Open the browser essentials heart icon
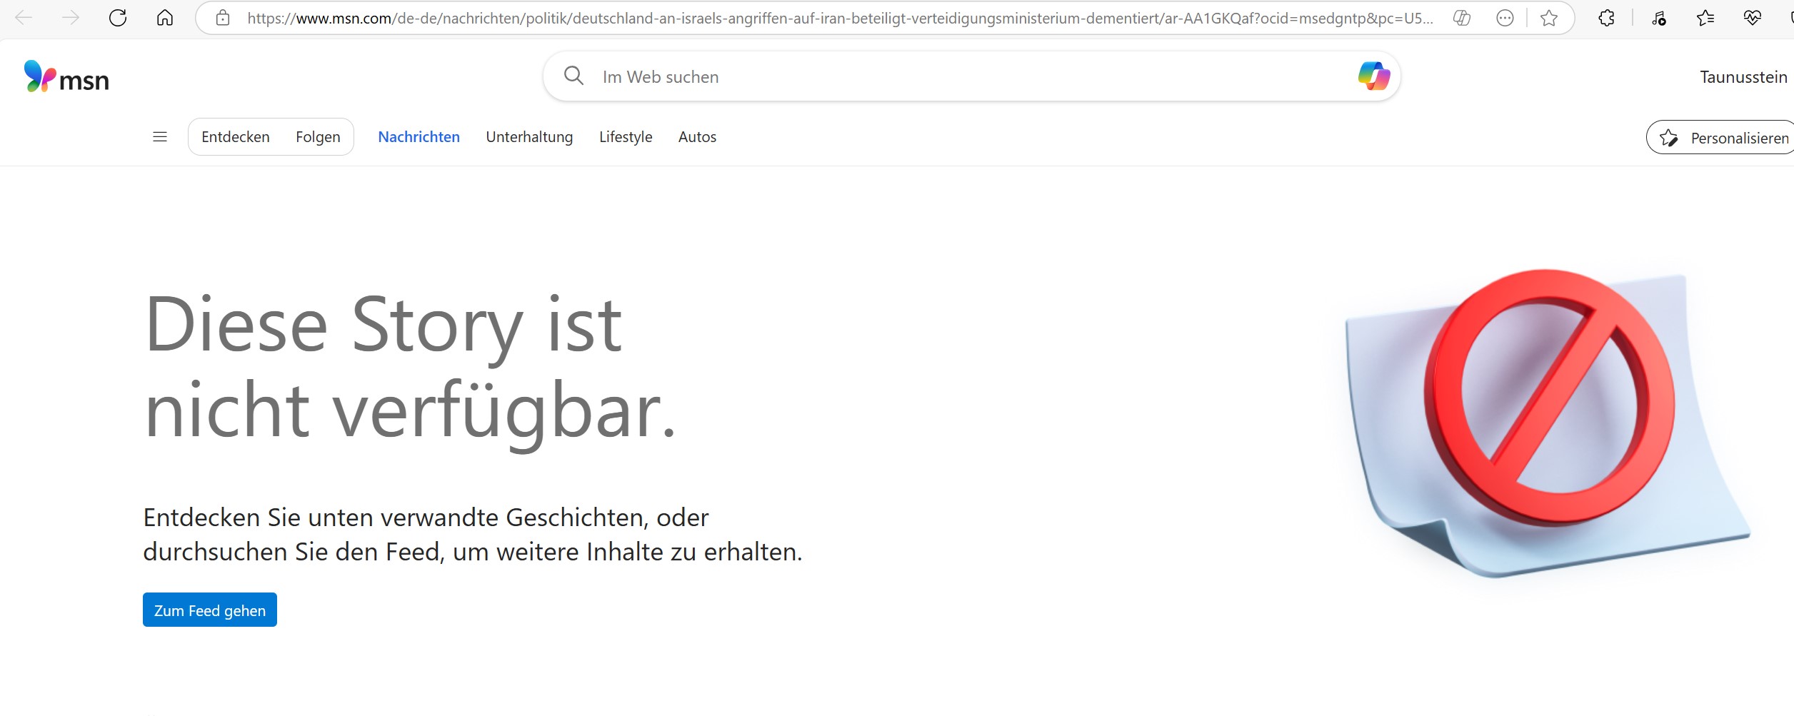 click(x=1752, y=18)
